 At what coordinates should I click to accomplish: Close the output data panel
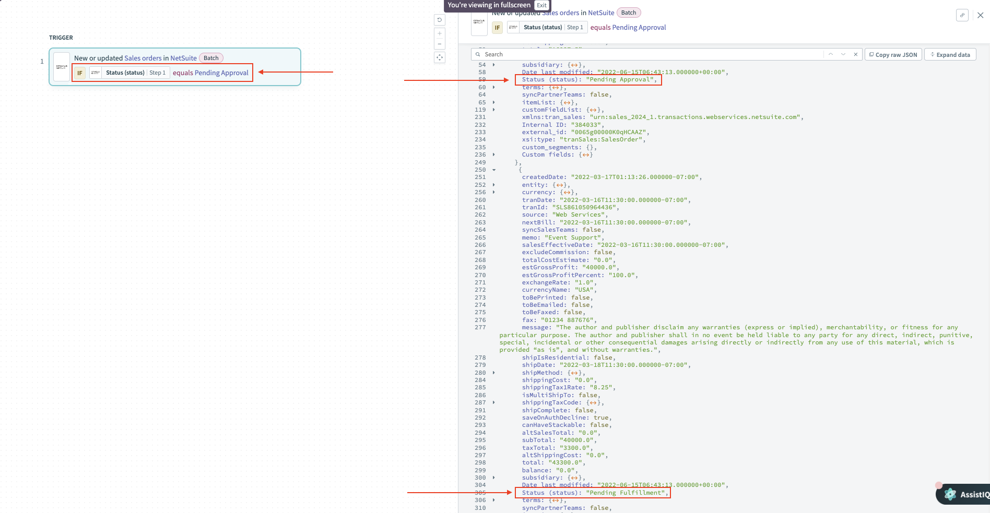[x=980, y=15]
